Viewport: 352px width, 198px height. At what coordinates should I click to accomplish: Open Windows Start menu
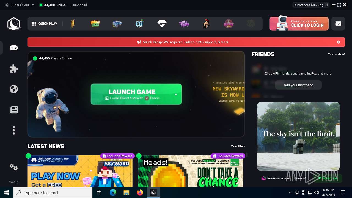click(x=7, y=193)
